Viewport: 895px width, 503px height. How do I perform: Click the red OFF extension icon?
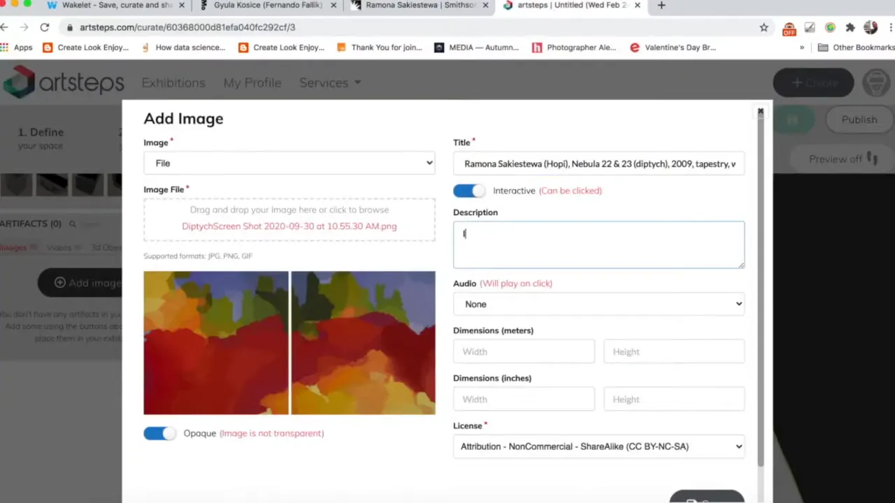pos(789,28)
